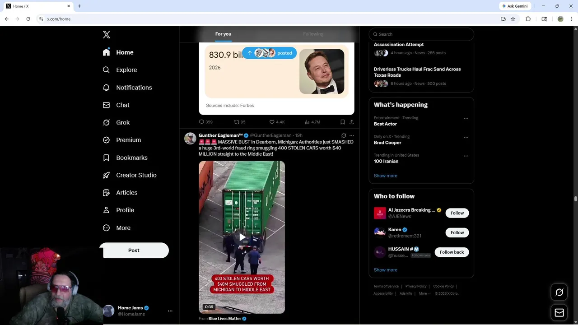Open Privacy Policy link
578x325 pixels.
click(416, 286)
